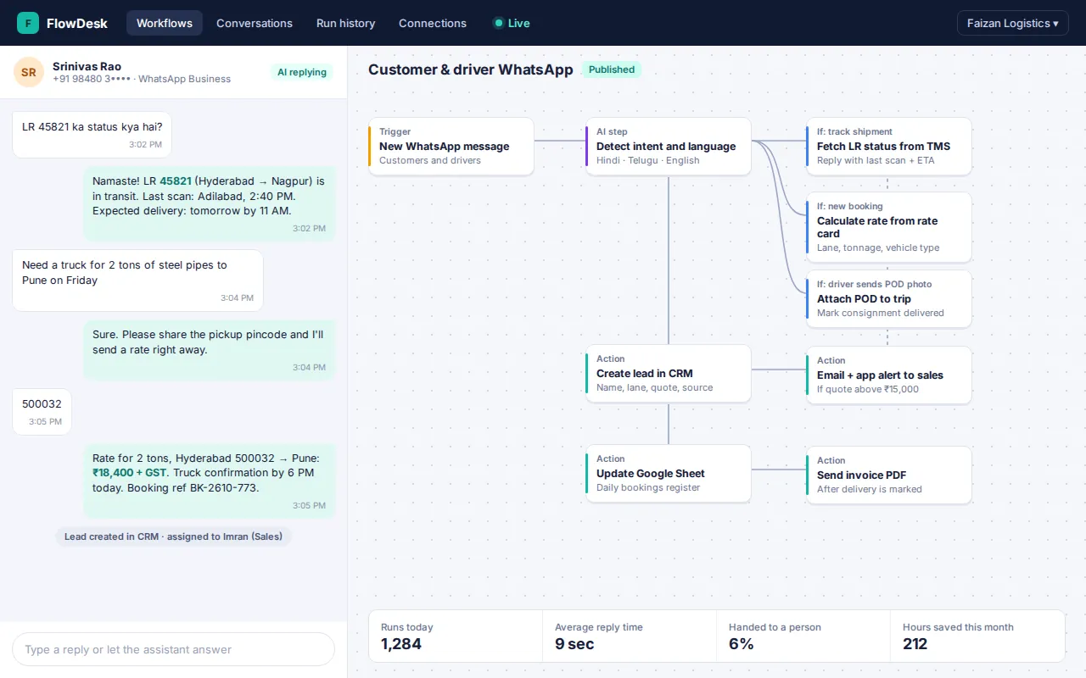This screenshot has width=1086, height=678.
Task: Click the 500032 pincode message
Action: pos(42,412)
